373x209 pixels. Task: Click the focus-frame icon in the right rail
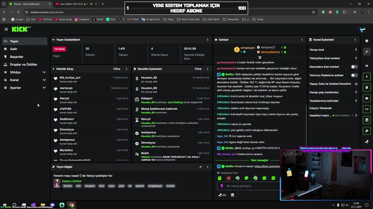click(x=367, y=66)
